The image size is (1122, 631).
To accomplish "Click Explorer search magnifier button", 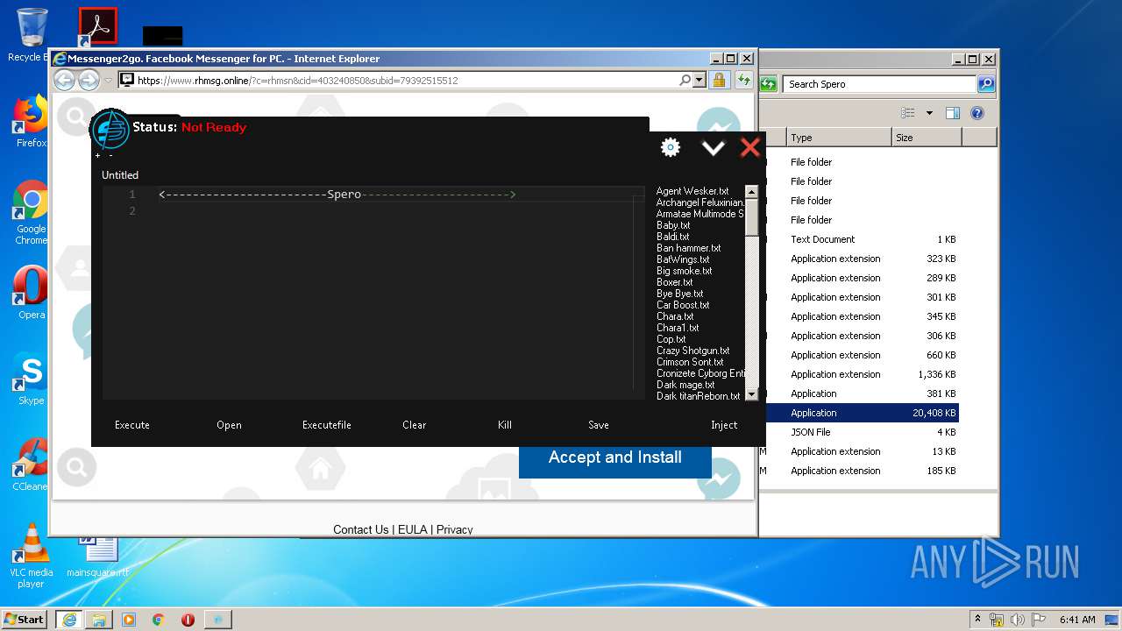I will coord(986,84).
